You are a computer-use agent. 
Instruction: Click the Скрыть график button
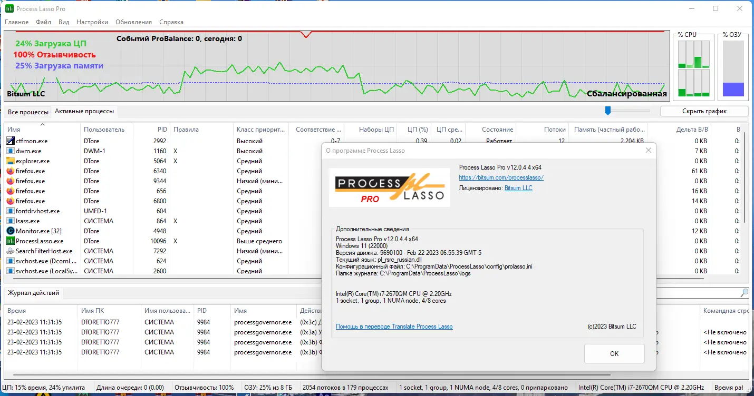coord(704,111)
